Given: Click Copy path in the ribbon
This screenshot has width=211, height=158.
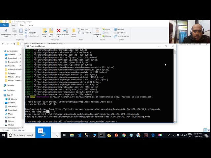Looking at the screenshot, I should (30, 33).
